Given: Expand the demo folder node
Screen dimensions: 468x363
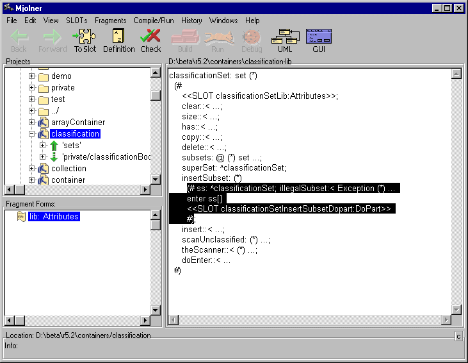Looking at the screenshot, I should click(31, 76).
